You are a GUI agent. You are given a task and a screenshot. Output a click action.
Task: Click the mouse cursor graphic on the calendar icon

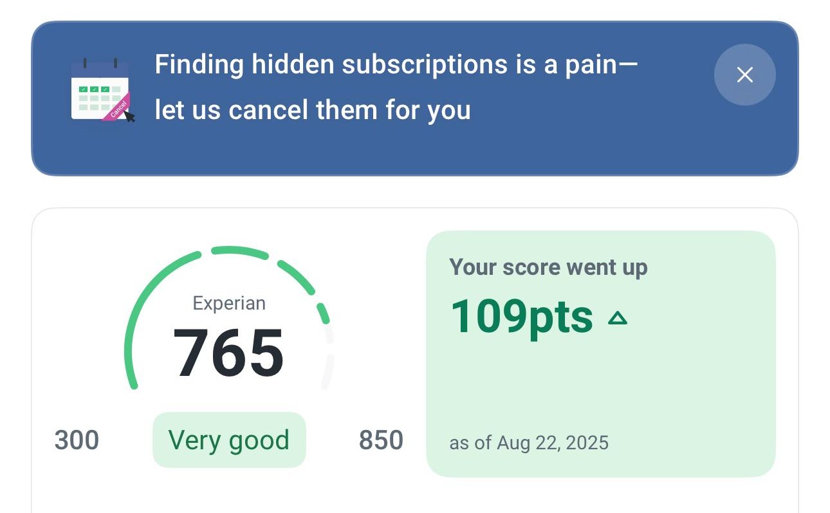point(130,117)
